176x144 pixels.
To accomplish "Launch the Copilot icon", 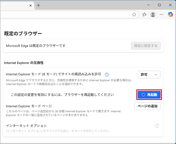I will tap(170, 14).
